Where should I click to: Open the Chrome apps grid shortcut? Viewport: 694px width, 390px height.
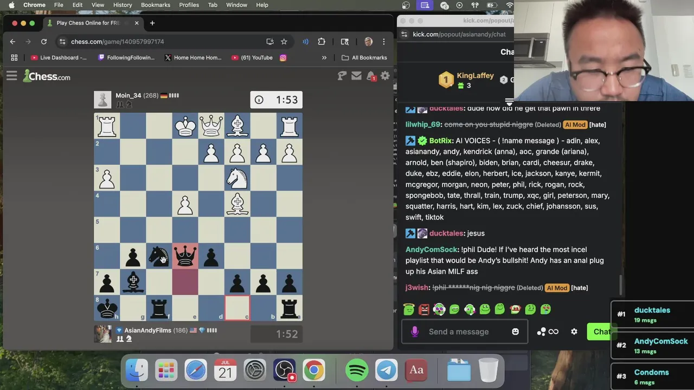[14, 57]
